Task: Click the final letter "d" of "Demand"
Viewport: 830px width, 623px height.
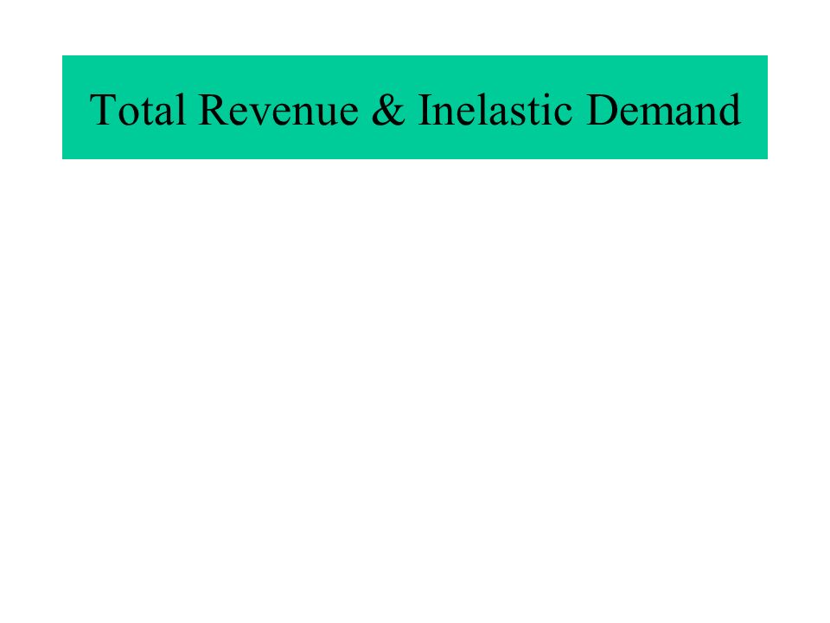Action: coord(730,110)
